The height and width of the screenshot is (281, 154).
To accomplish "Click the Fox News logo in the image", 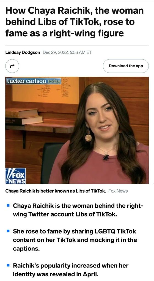I will [x=16, y=176].
